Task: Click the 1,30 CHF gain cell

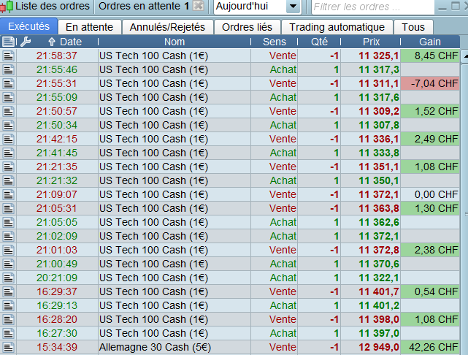Action: 430,208
